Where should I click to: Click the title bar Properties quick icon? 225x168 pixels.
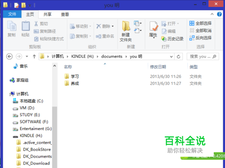point(17,5)
